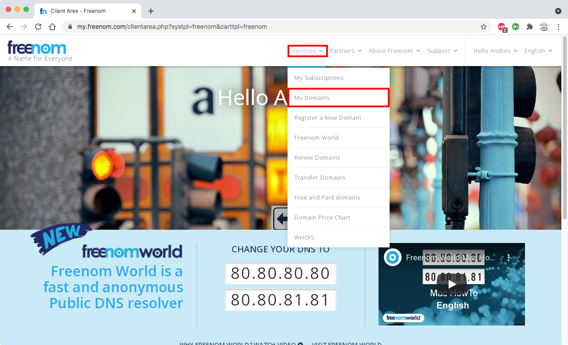The height and width of the screenshot is (345, 568).
Task: Reload the page with refresh icon
Action: [38, 27]
